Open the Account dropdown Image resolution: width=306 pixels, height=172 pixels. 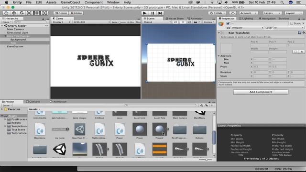(x=249, y=13)
